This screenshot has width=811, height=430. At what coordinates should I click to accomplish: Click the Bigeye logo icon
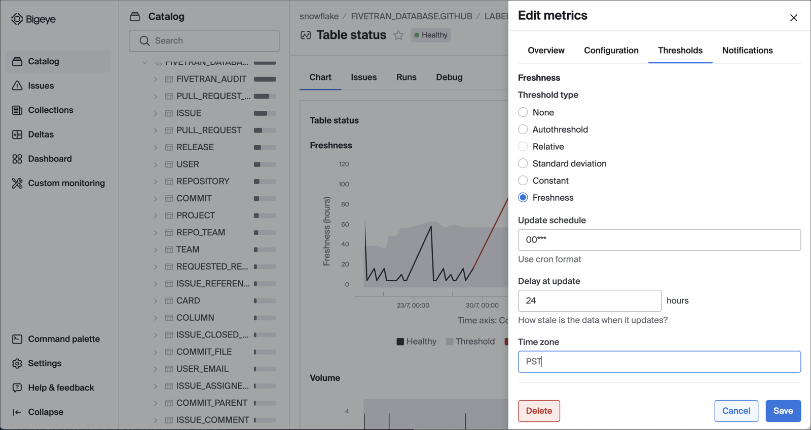pyautogui.click(x=17, y=19)
